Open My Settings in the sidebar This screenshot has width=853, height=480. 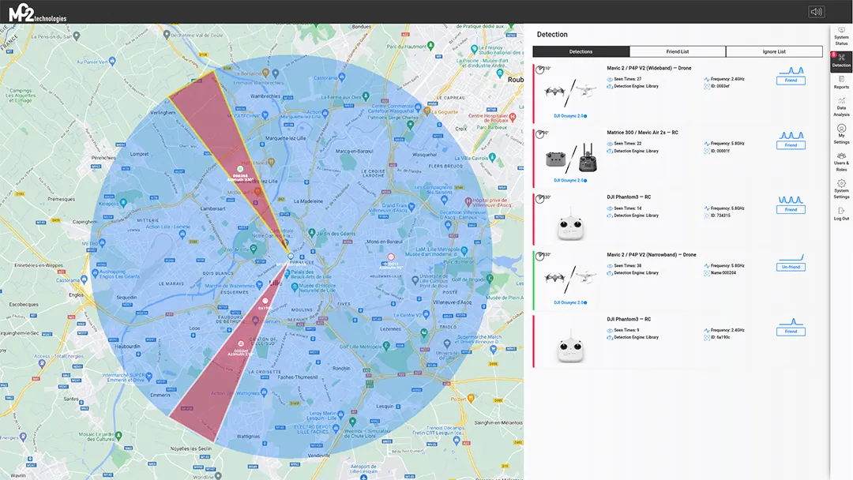click(x=841, y=134)
